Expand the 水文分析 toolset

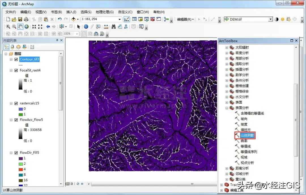tap(227, 97)
